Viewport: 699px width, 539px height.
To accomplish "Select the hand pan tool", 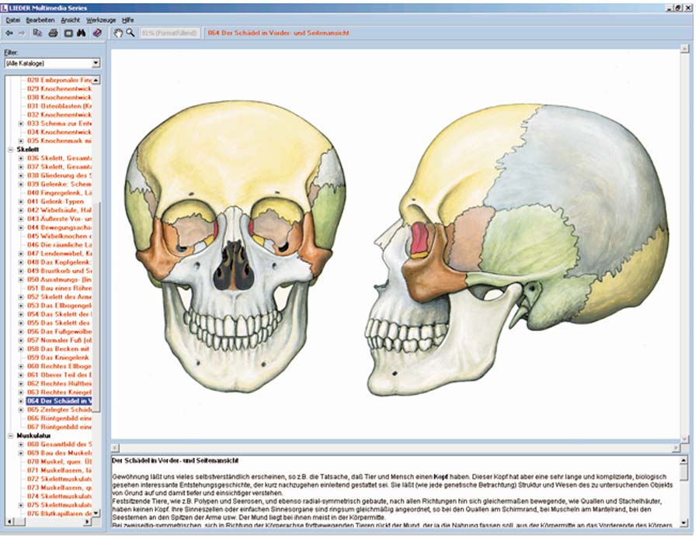I will 118,33.
